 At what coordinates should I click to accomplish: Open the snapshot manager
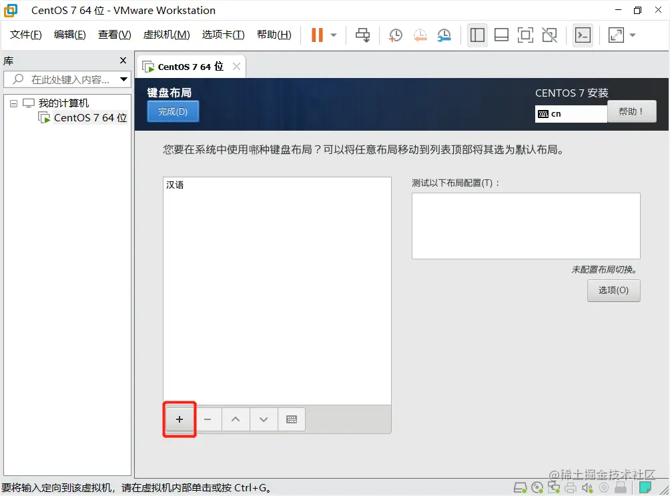point(444,35)
